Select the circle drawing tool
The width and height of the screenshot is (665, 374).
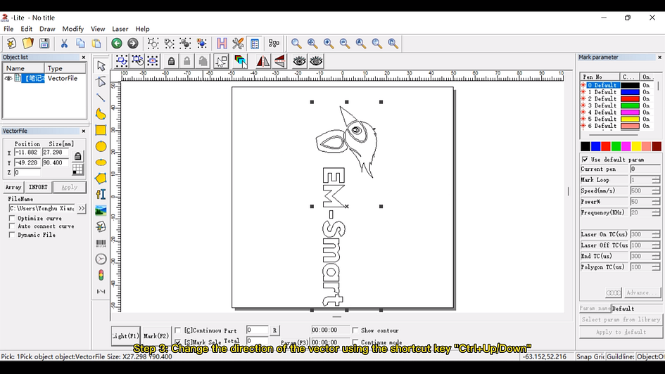(101, 146)
